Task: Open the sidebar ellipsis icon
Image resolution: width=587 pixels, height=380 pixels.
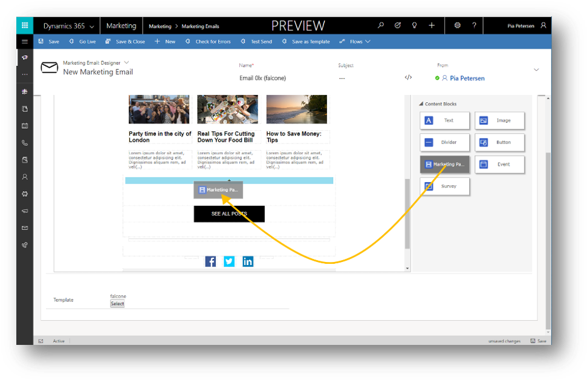Action: (x=25, y=74)
